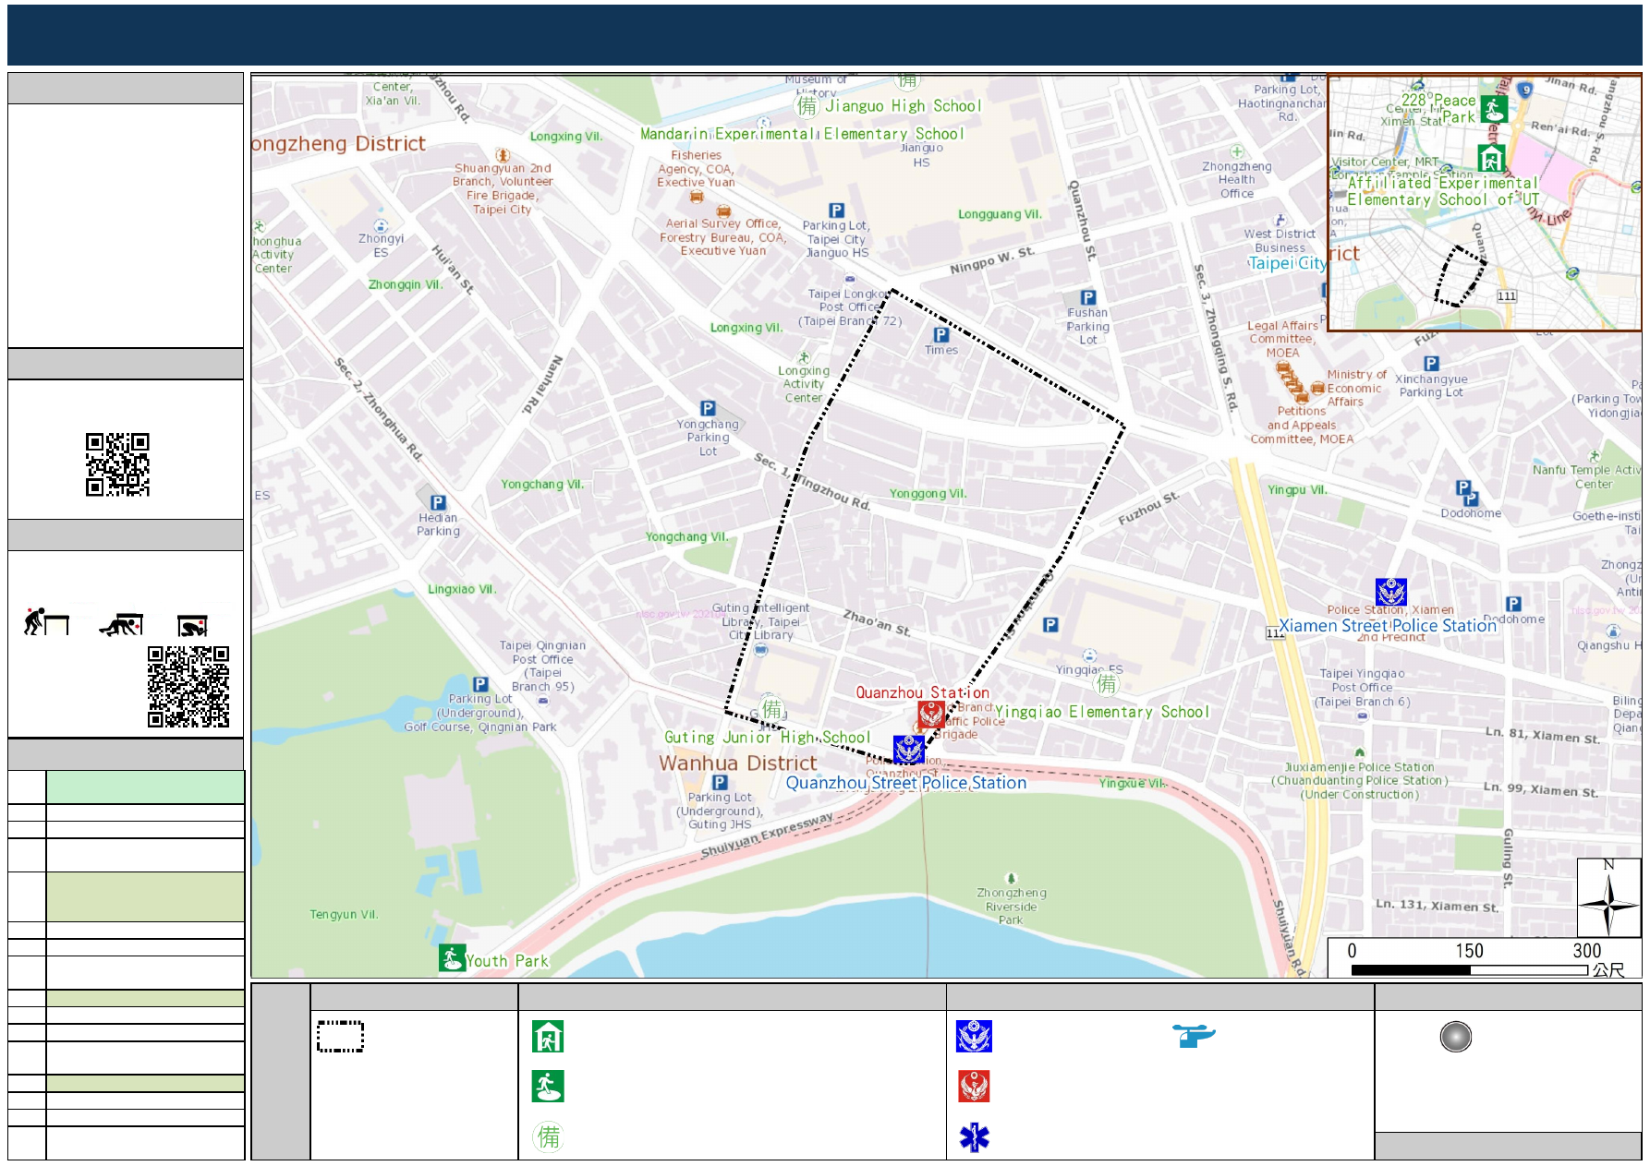Click the Youth Park evacuation icon on map
This screenshot has height=1166, width=1650.
(452, 958)
